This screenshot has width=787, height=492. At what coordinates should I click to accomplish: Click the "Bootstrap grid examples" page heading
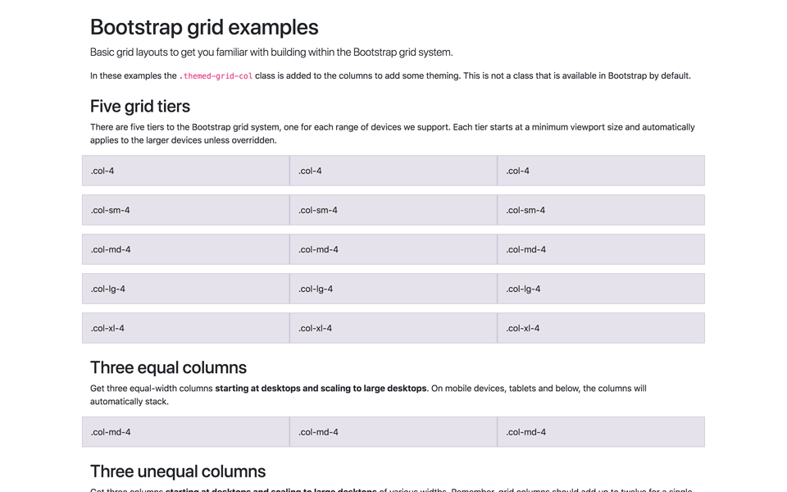[204, 27]
